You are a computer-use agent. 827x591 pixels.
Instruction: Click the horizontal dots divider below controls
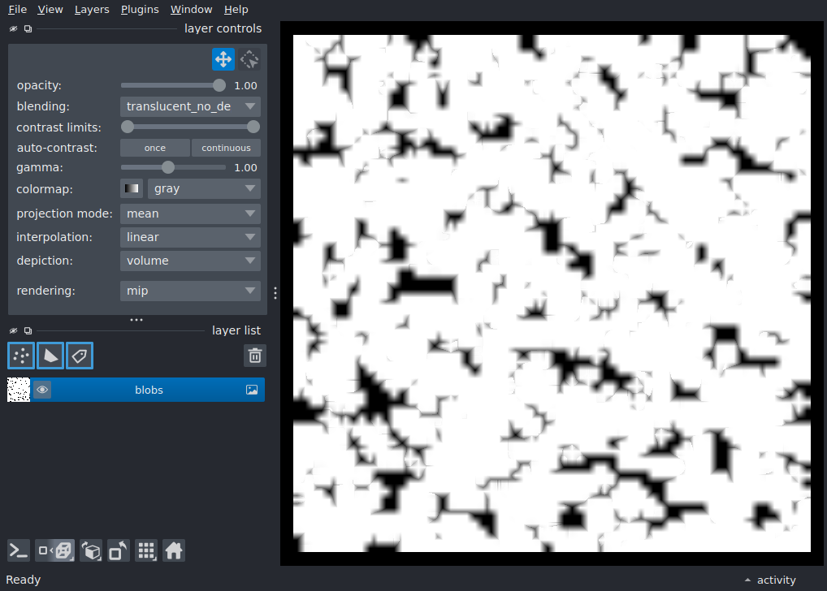pyautogui.click(x=136, y=320)
